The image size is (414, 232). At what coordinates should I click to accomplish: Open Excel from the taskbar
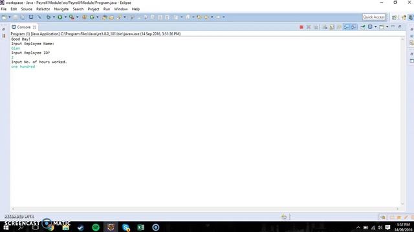pos(141,227)
